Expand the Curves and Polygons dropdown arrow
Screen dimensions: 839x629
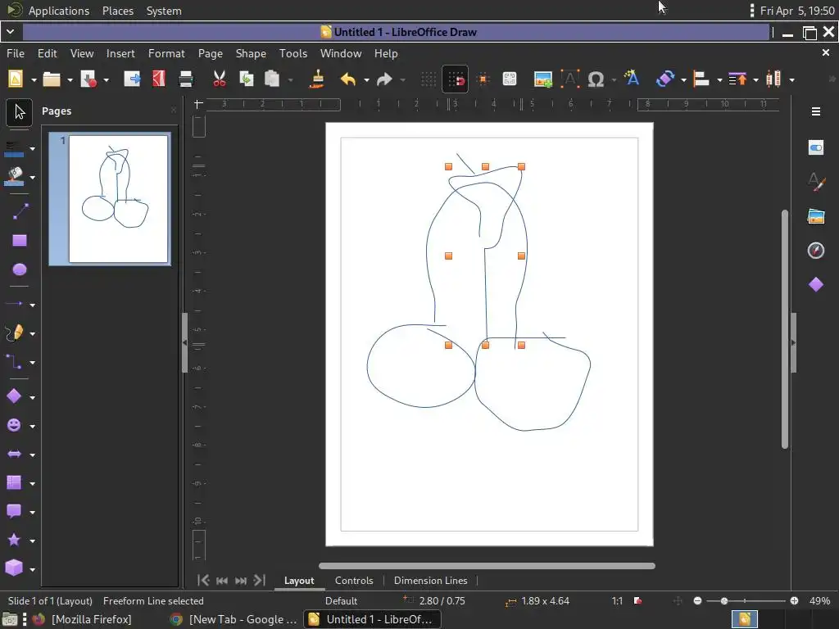point(33,334)
